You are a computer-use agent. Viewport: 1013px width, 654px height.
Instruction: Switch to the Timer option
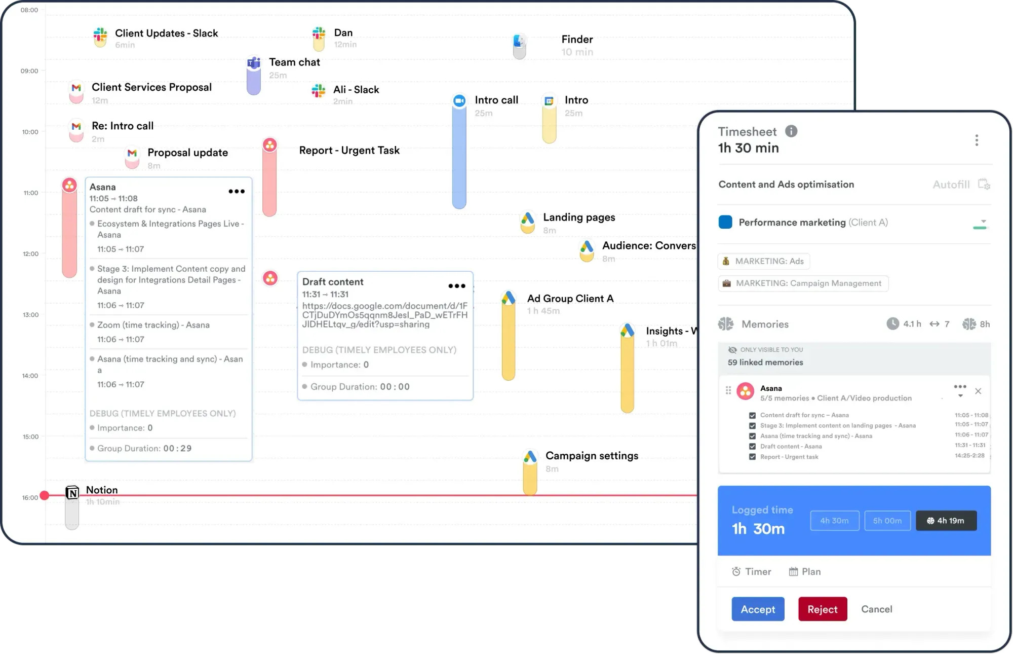[x=752, y=571]
